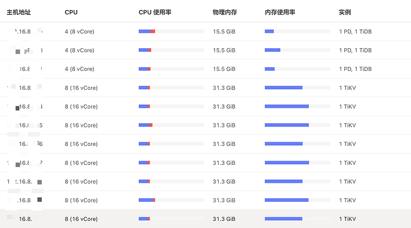Click first row's 1 PD, 1 TiDB instance
Image resolution: width=411 pixels, height=228 pixels.
(355, 32)
